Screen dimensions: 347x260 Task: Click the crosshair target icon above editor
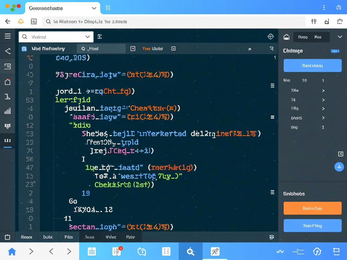point(270,36)
